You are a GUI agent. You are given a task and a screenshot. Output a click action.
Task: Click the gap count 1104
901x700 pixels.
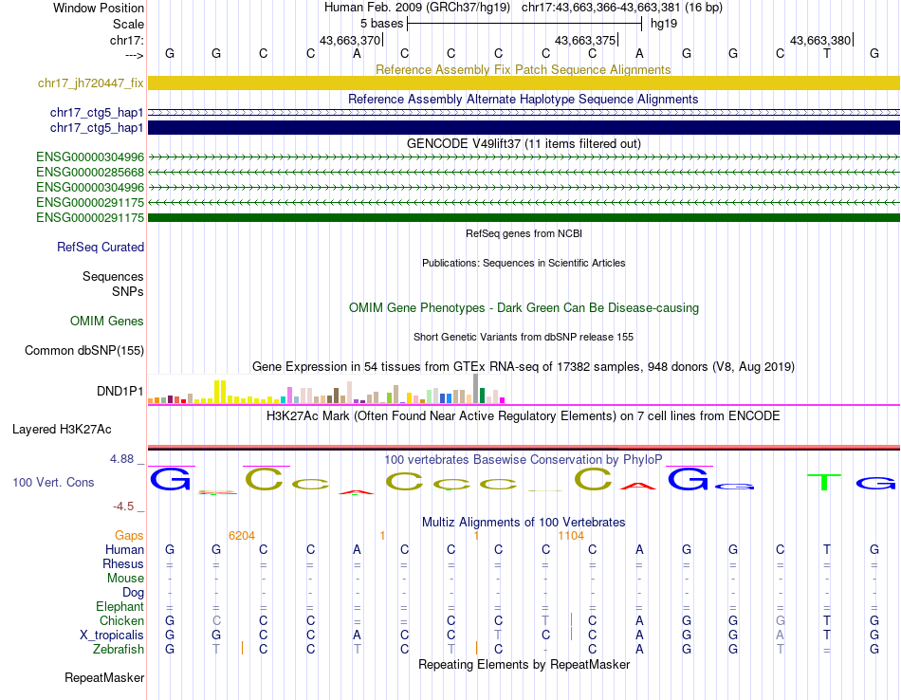571,536
